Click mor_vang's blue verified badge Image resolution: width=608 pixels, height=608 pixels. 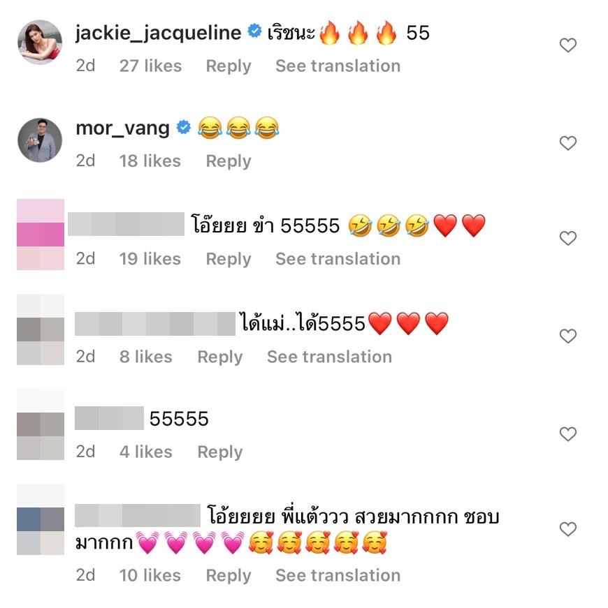pos(184,127)
